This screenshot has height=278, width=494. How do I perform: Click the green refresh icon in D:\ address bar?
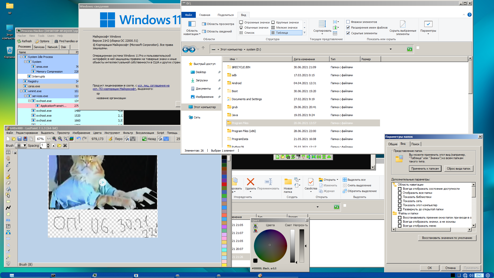[x=410, y=49]
